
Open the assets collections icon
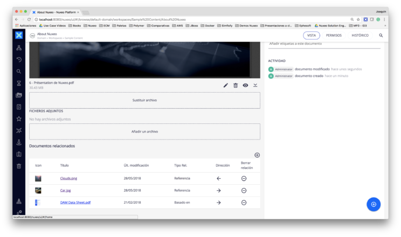[x=19, y=95]
